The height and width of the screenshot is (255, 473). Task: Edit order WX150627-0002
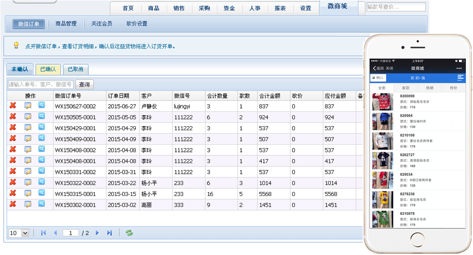(28, 106)
